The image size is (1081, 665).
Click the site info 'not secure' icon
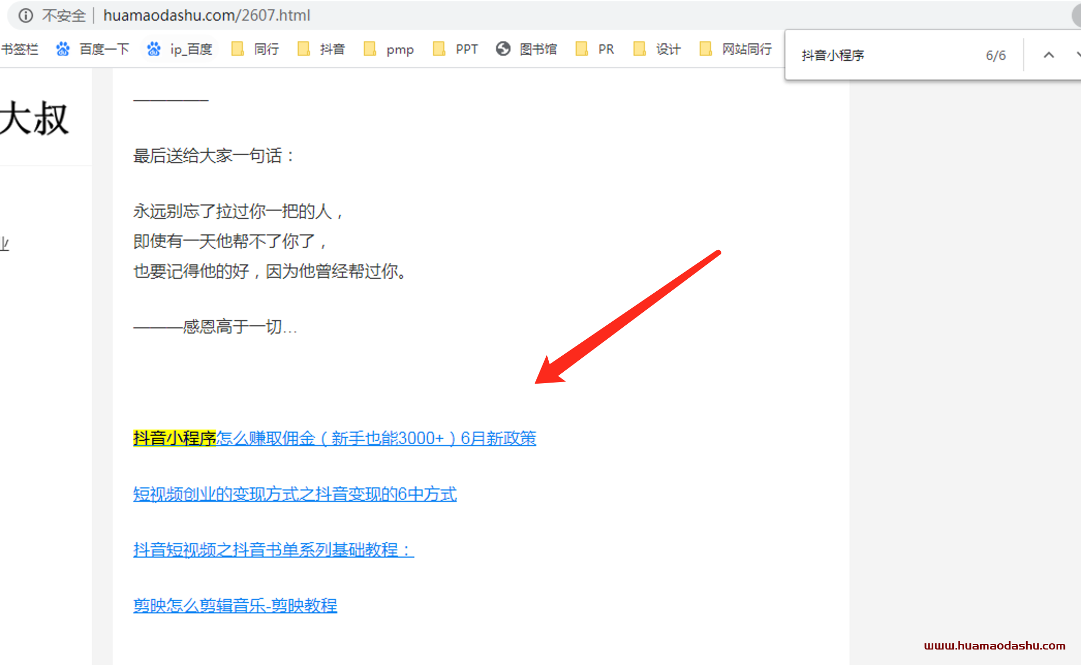26,15
